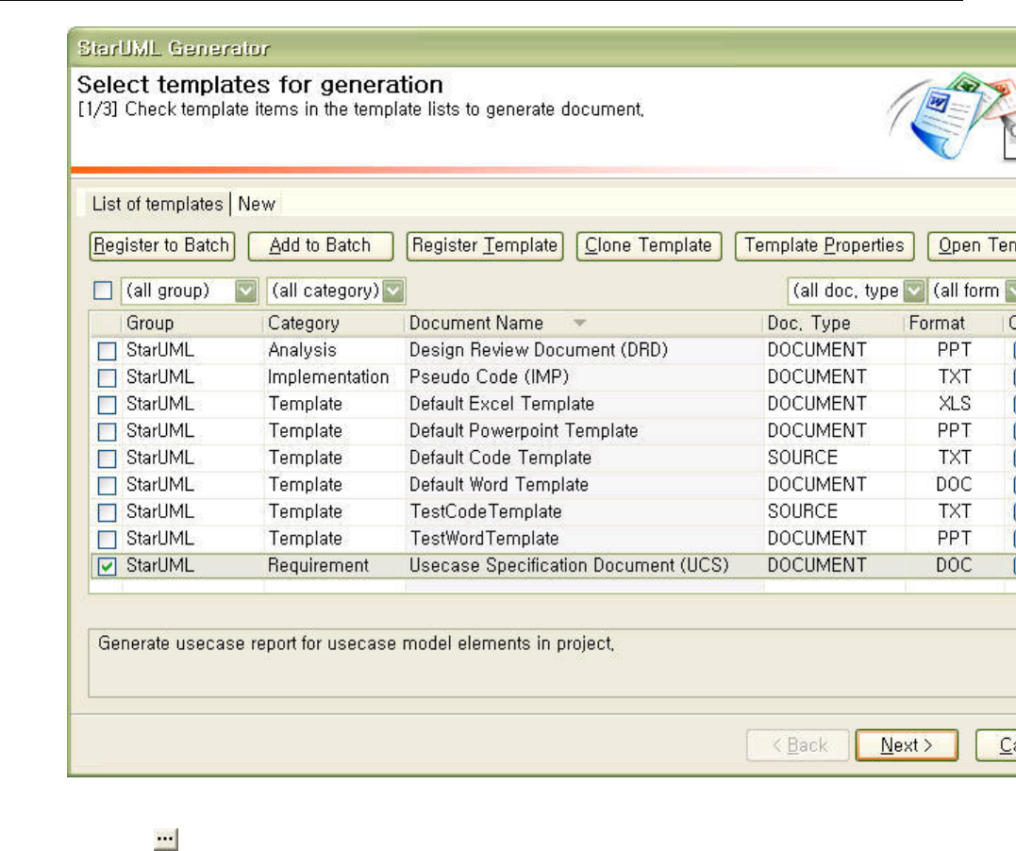Viewport: 1016px width, 851px height.
Task: Click the Implementation category cell
Action: pyautogui.click(x=328, y=377)
